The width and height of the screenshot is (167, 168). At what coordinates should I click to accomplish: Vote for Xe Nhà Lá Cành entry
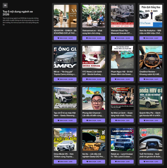(x=122, y=120)
